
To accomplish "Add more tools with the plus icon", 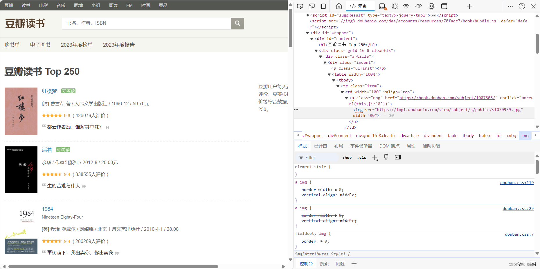I will [469, 6].
